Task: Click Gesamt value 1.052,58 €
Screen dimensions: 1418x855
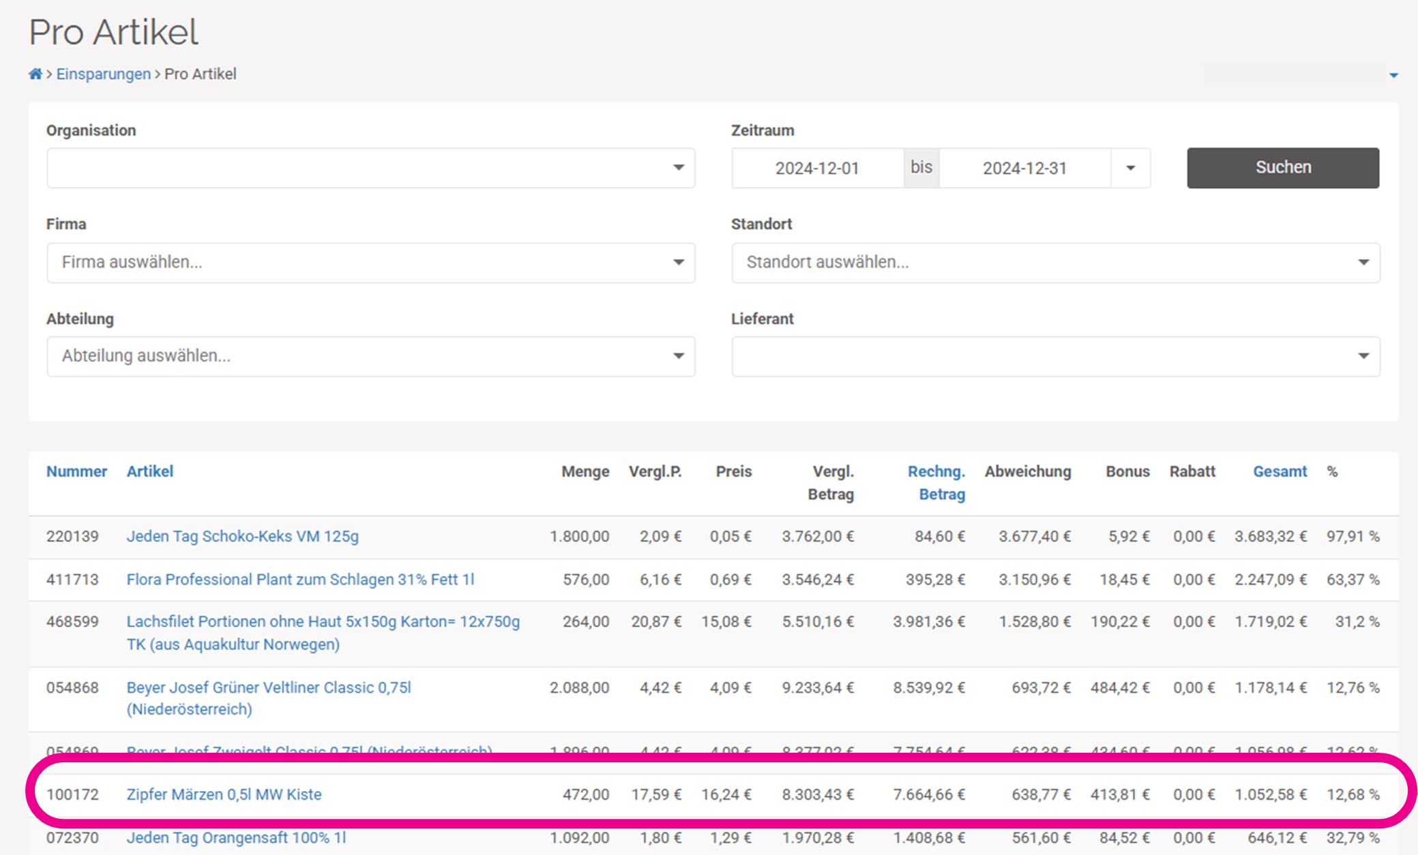Action: pyautogui.click(x=1271, y=794)
